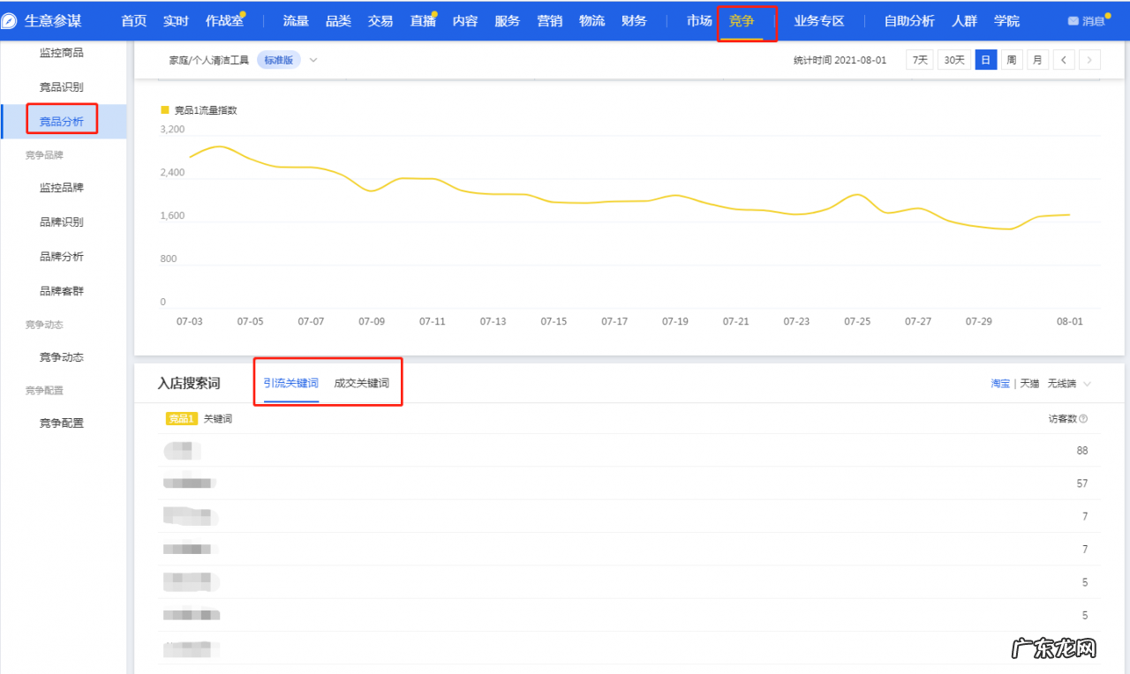
Task: Switch to the 成交关键词 tab
Action: (361, 384)
